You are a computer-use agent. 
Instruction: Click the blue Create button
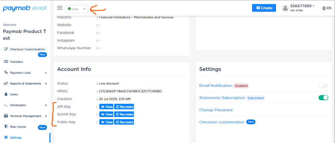pyautogui.click(x=264, y=8)
